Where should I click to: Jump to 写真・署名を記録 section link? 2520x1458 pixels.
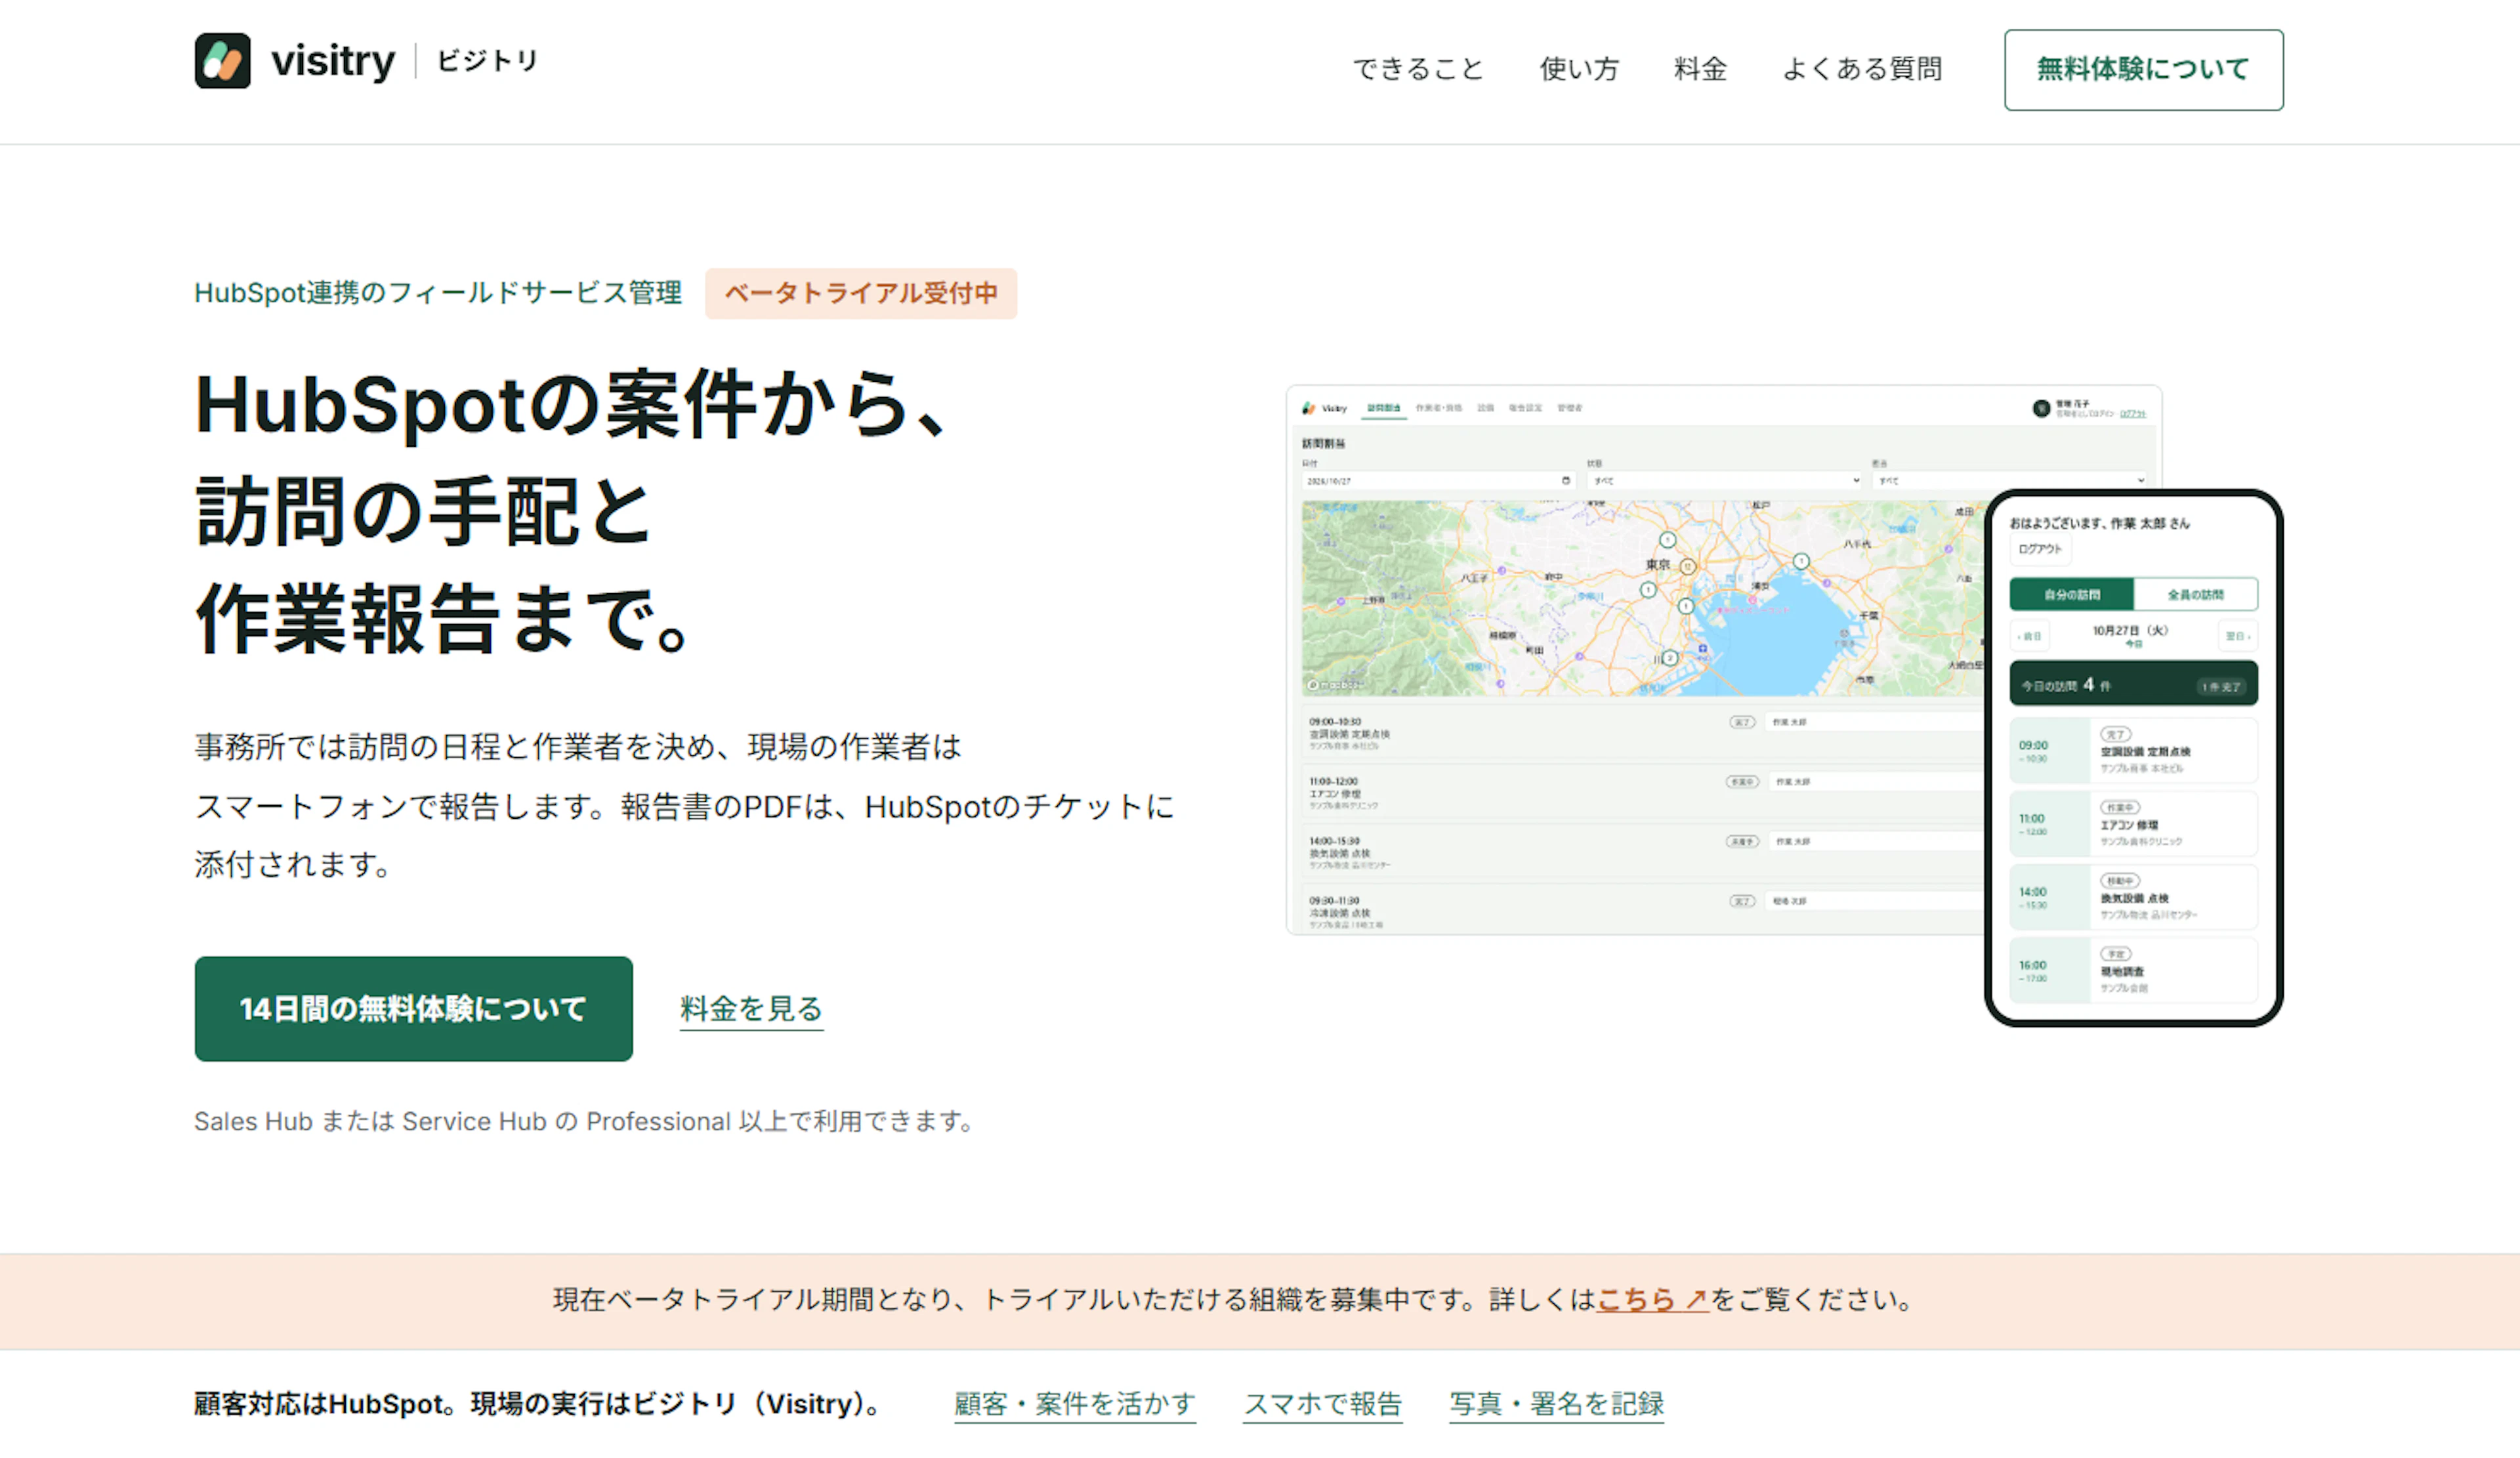tap(1556, 1404)
